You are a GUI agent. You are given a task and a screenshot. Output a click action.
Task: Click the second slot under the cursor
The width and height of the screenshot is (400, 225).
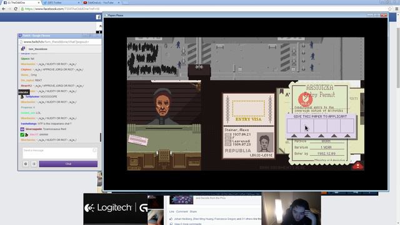(x=307, y=126)
